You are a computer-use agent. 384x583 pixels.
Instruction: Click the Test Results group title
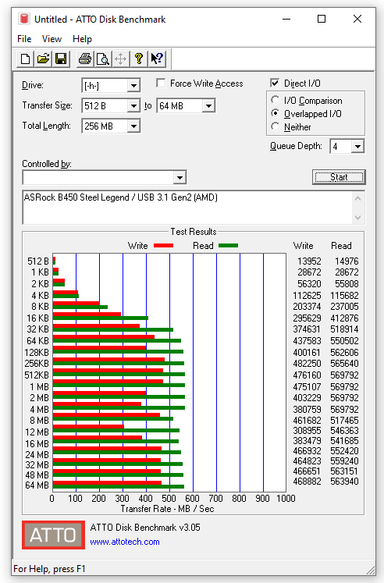(194, 232)
